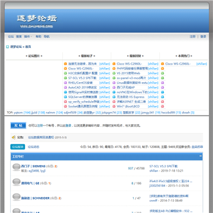Click the green icon before ss-panel-v3-mod reply
The image size is (213, 213).
tap(114, 78)
